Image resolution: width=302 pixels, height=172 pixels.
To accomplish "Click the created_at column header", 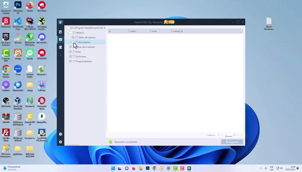I will pyautogui.click(x=207, y=31).
